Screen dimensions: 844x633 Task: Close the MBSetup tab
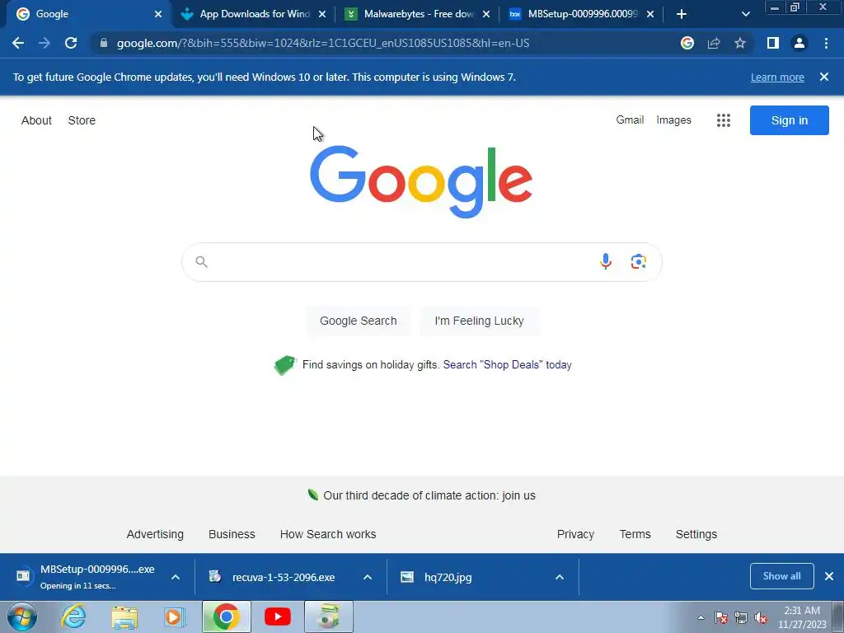click(x=650, y=14)
